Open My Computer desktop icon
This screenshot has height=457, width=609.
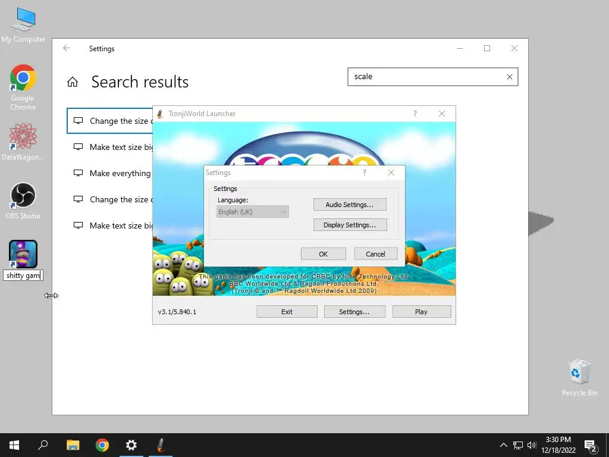click(23, 25)
